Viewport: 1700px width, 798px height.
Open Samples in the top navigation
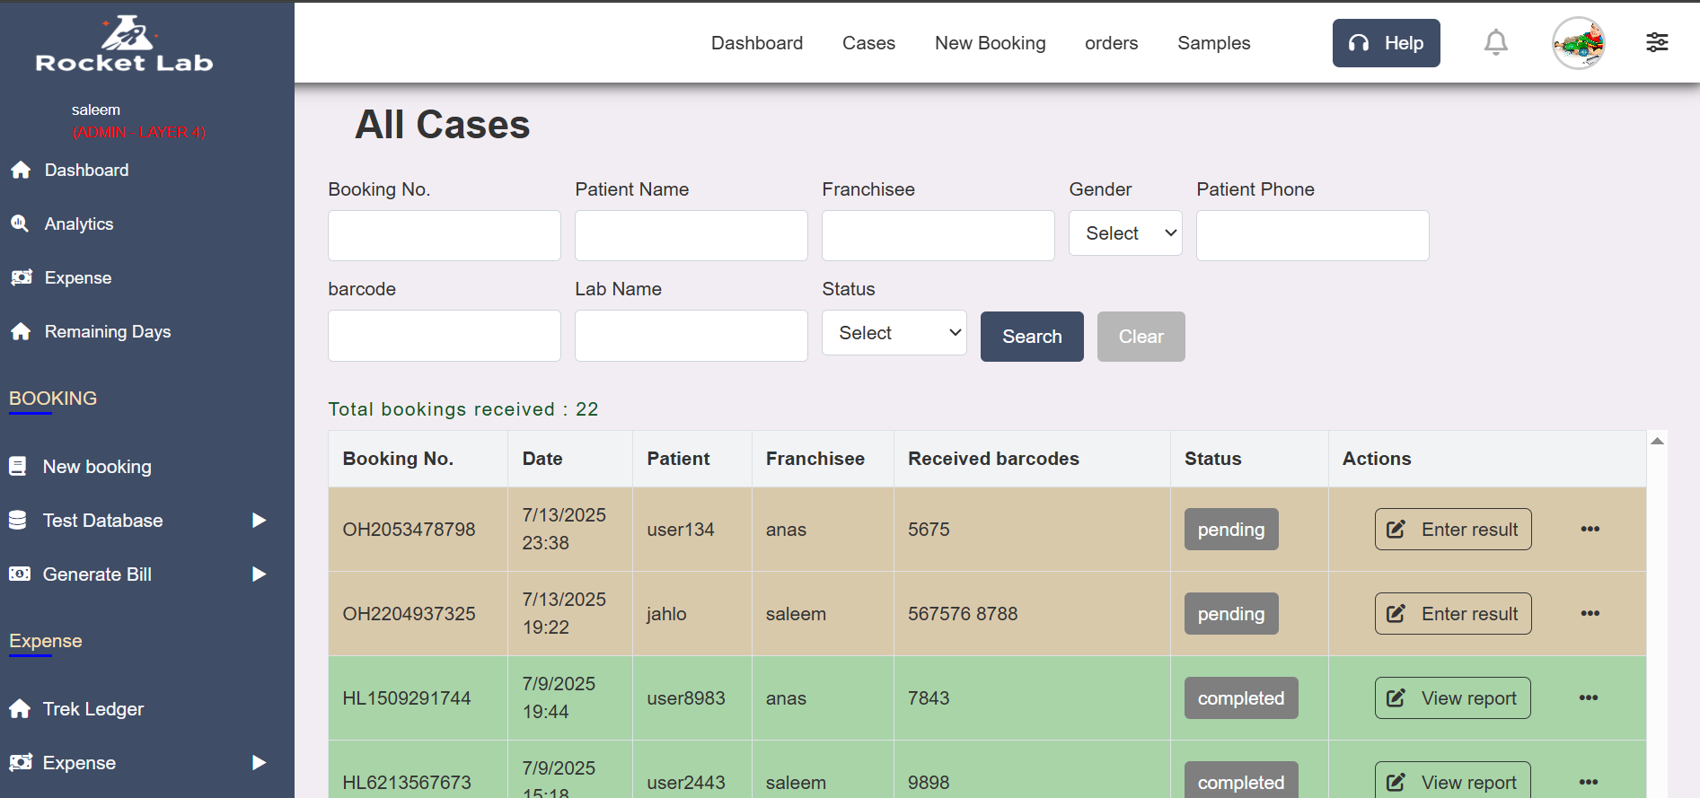(x=1213, y=43)
